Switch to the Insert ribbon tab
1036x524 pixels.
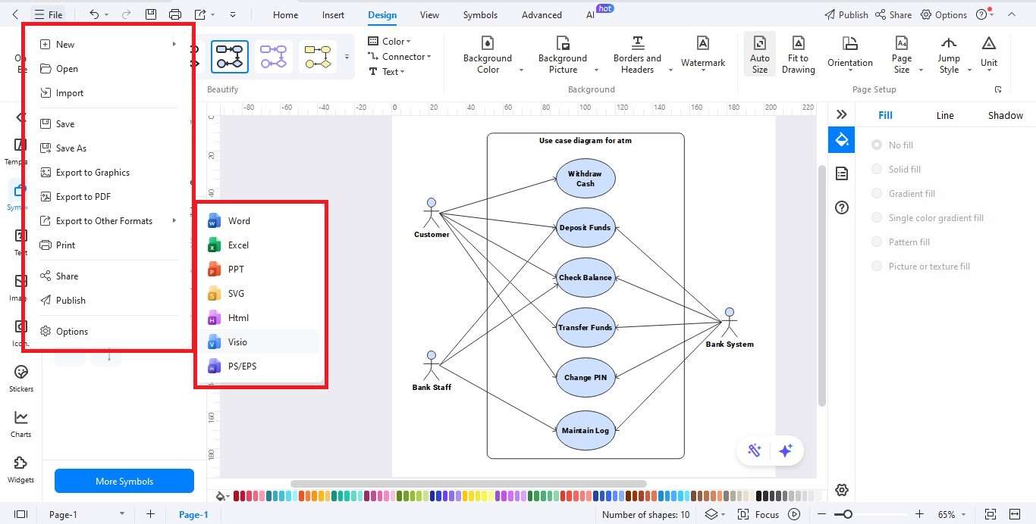tap(333, 14)
